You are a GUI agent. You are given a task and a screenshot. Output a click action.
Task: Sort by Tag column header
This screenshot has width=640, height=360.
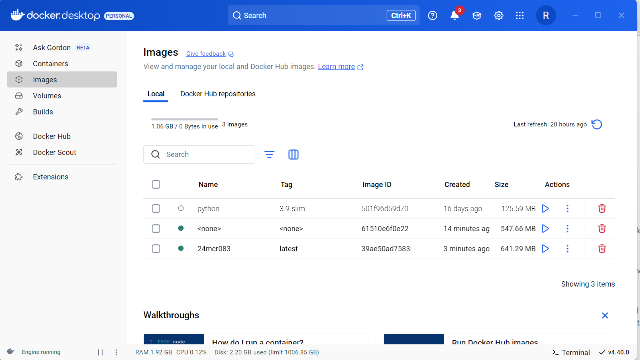point(286,185)
